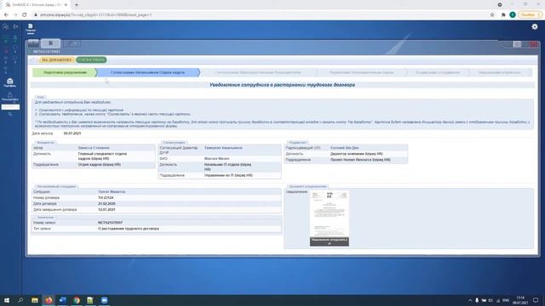This screenshot has width=545, height=306.
Task: Open the Главная page icon
Action: pyautogui.click(x=31, y=28)
